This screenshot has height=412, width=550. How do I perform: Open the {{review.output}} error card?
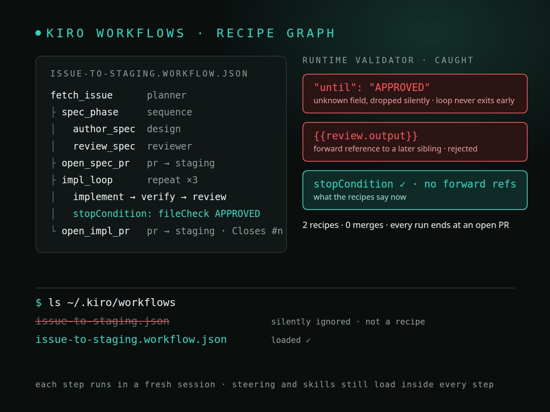(415, 142)
